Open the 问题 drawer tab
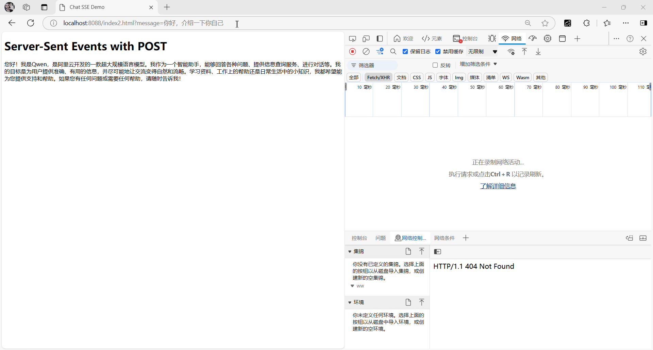The width and height of the screenshot is (653, 350). click(x=381, y=238)
